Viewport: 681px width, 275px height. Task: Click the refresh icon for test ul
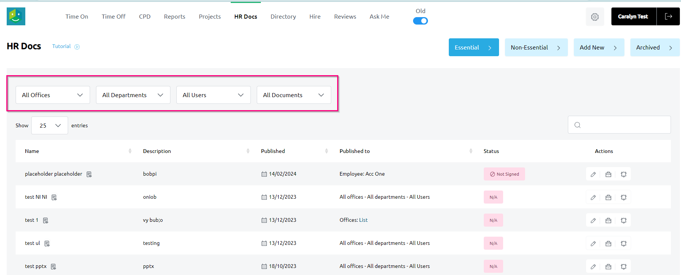[624, 243]
